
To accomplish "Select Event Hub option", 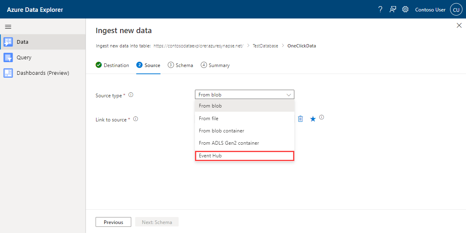I will [244, 156].
